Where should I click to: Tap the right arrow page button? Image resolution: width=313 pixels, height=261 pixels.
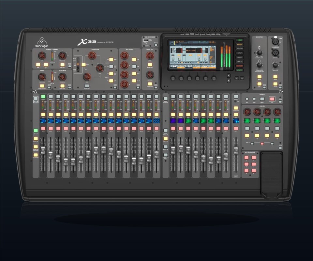tap(242, 78)
